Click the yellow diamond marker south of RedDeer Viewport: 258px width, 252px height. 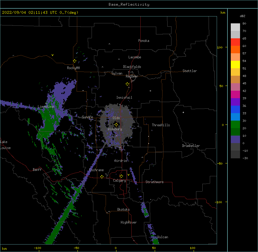click(127, 84)
